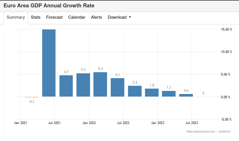Screen dimensions: 239x141
Task: Click the tallest bar showing 14.9
Action: tap(49, 63)
